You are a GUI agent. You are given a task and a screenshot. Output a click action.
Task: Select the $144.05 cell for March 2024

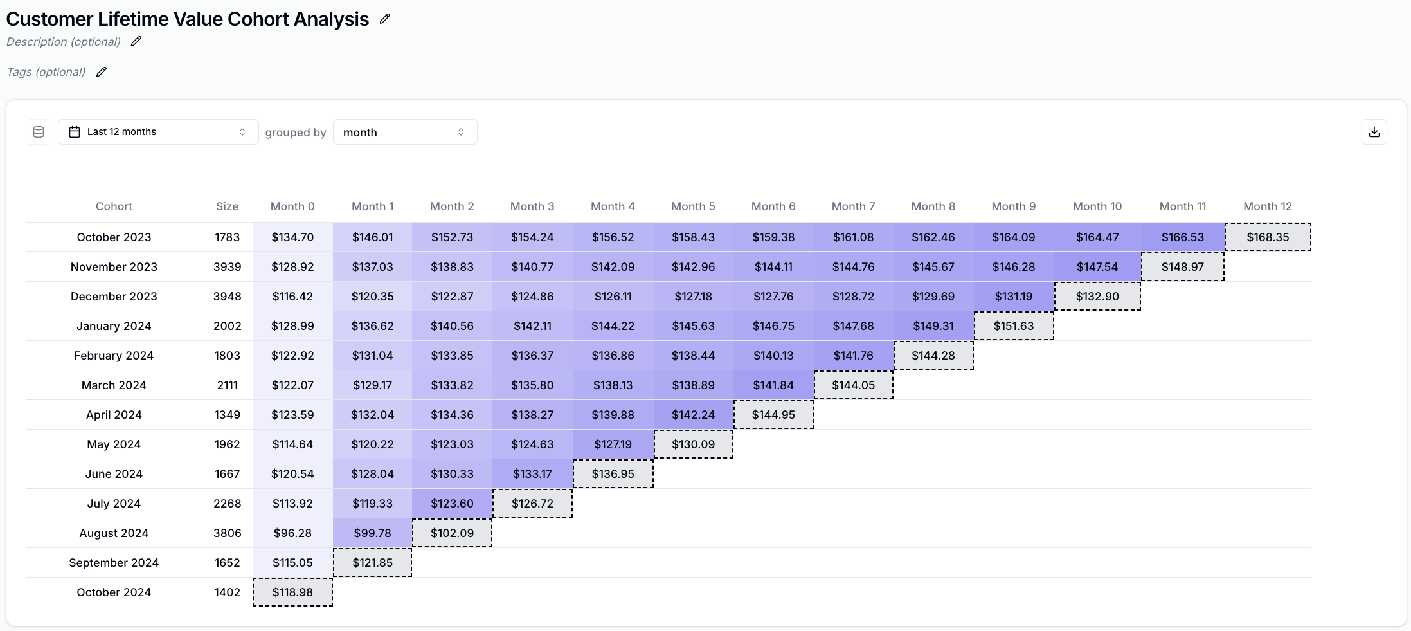pyautogui.click(x=854, y=385)
